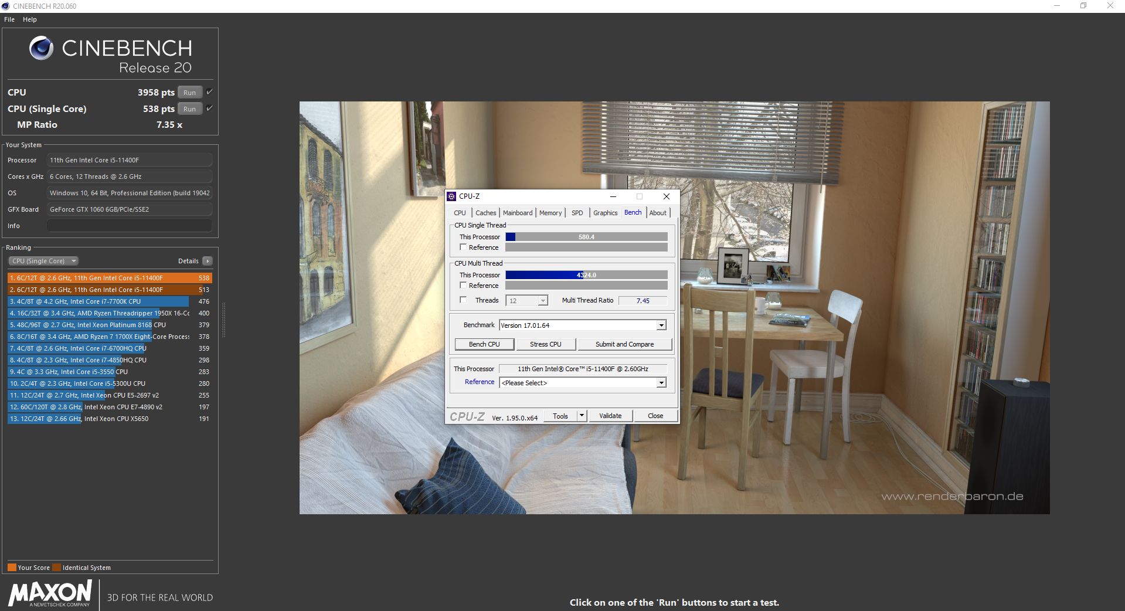Click the panel splitter grip beside Ranking
The image size is (1125, 611).
223,320
